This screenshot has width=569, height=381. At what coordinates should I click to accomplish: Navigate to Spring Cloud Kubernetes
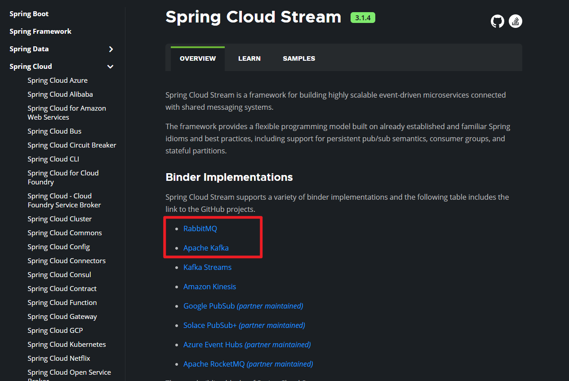pos(67,345)
